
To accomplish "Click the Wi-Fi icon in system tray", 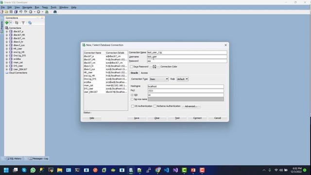I will tap(276, 170).
